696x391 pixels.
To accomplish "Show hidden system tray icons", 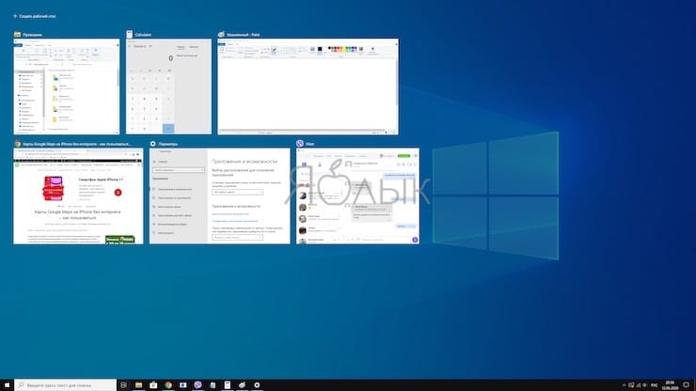I will [x=624, y=385].
